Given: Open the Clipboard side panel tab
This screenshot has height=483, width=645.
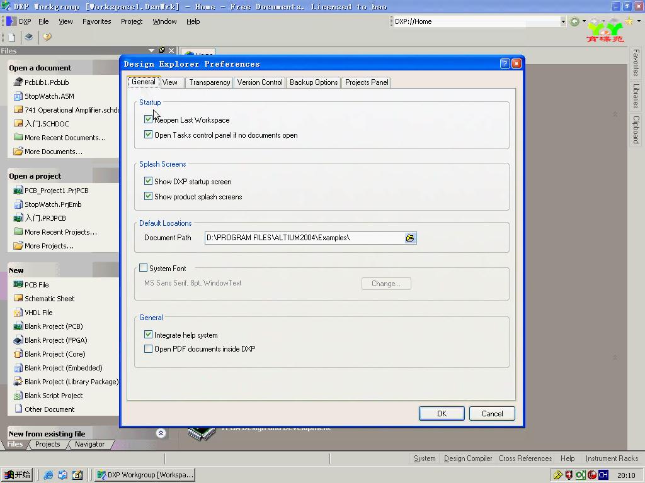Looking at the screenshot, I should click(x=636, y=130).
